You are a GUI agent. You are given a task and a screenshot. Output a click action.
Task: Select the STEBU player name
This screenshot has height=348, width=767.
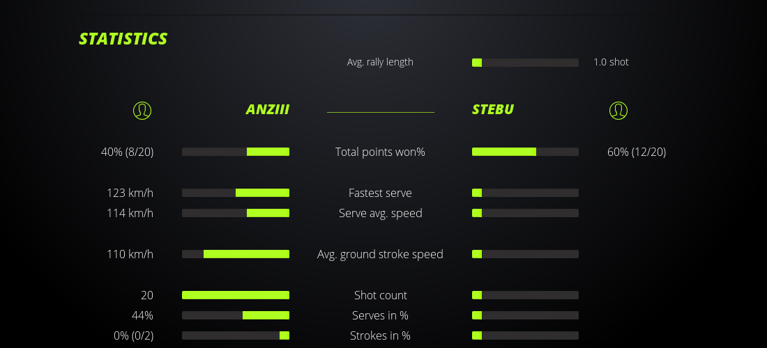point(493,109)
